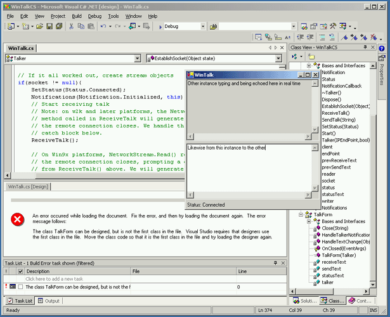
Task: Select SendTalk(String) in Class View
Action: coord(339,120)
